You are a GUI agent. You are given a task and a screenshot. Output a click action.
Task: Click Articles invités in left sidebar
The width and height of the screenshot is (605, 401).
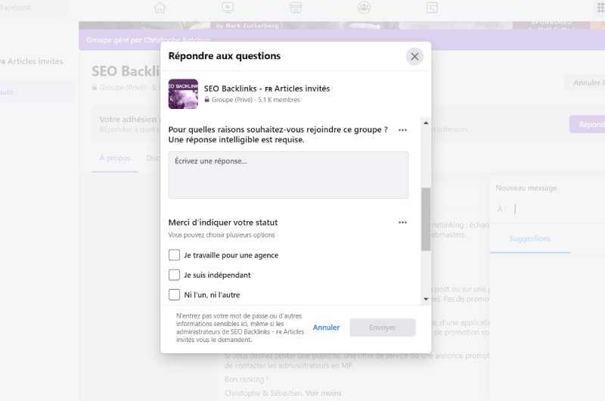pos(32,61)
